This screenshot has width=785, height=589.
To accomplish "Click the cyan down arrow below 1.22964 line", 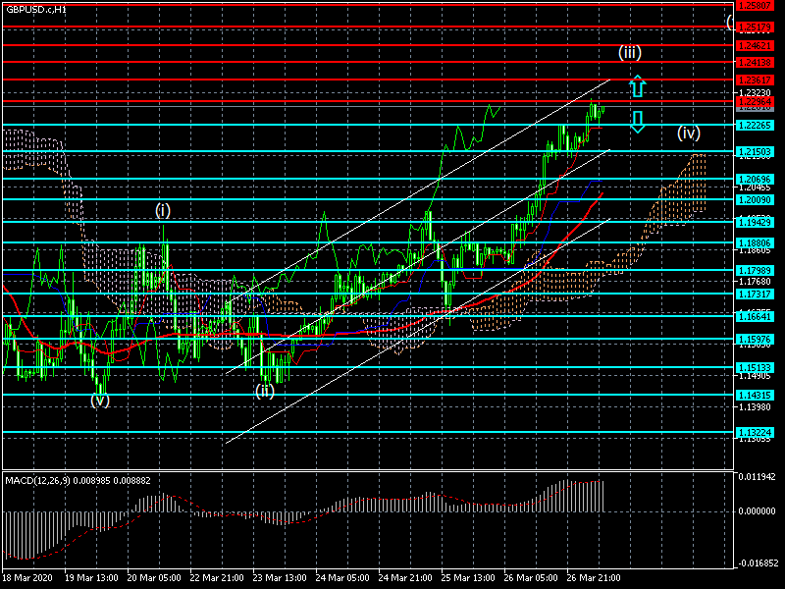I will (637, 122).
